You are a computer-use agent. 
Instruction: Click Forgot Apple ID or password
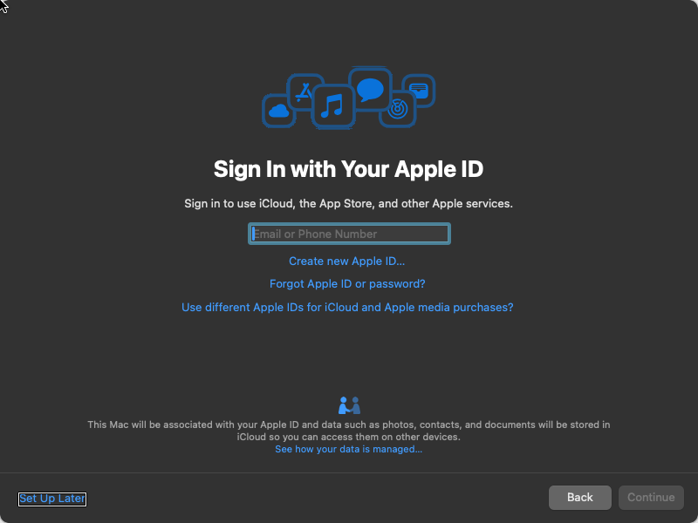pyautogui.click(x=347, y=284)
